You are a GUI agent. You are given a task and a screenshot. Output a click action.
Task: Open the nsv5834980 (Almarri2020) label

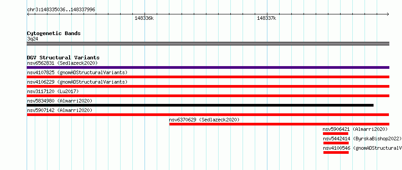pos(60,101)
